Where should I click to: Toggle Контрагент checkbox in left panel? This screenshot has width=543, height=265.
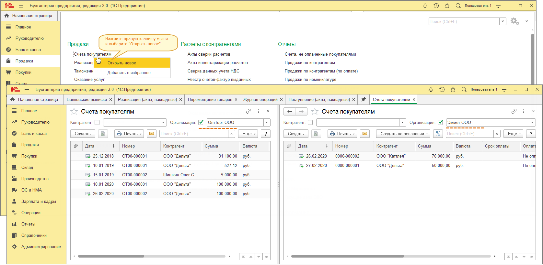(97, 123)
